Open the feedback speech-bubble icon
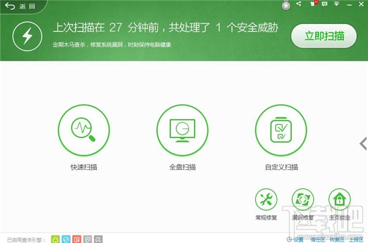The width and height of the screenshot is (368, 243). coord(324,4)
